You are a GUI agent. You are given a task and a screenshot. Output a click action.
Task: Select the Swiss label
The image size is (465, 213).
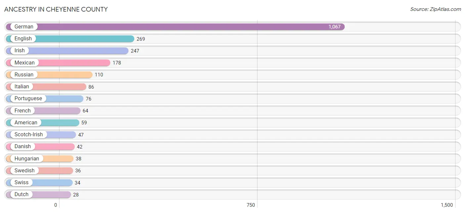(21, 183)
